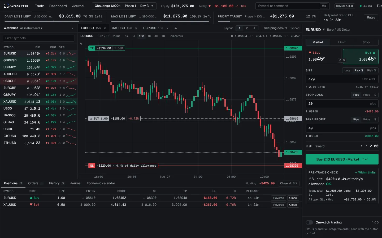Close the EURUSD 15m chart tab
Viewport: 382px width, 238px height.
click(x=105, y=28)
